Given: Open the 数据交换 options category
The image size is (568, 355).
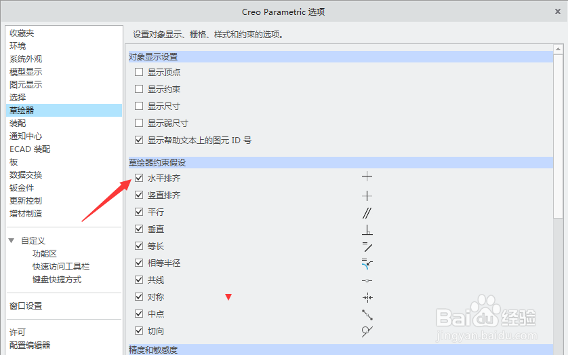Looking at the screenshot, I should 26,175.
